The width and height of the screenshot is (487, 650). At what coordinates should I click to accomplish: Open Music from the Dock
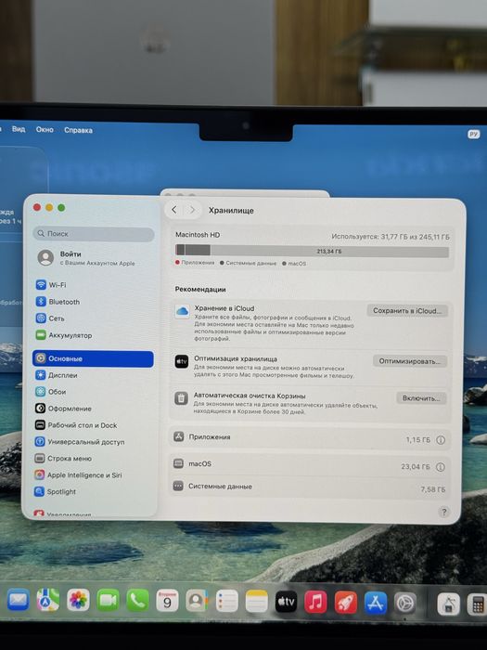pos(315,602)
